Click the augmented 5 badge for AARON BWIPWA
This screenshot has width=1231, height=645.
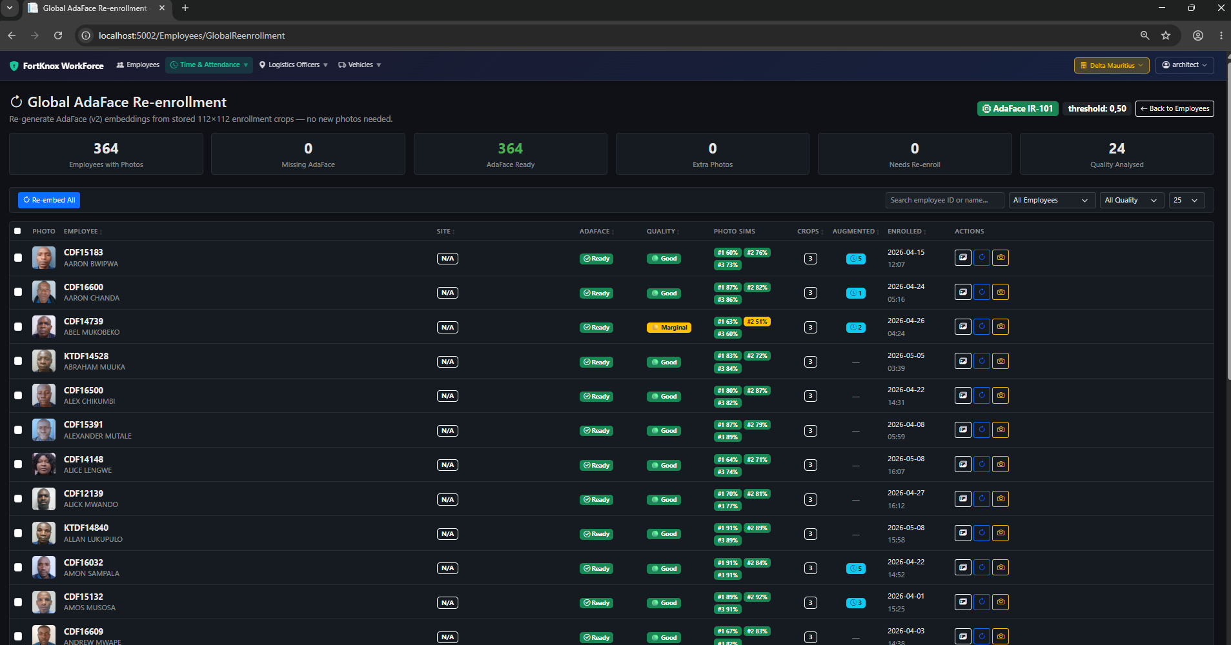tap(856, 259)
